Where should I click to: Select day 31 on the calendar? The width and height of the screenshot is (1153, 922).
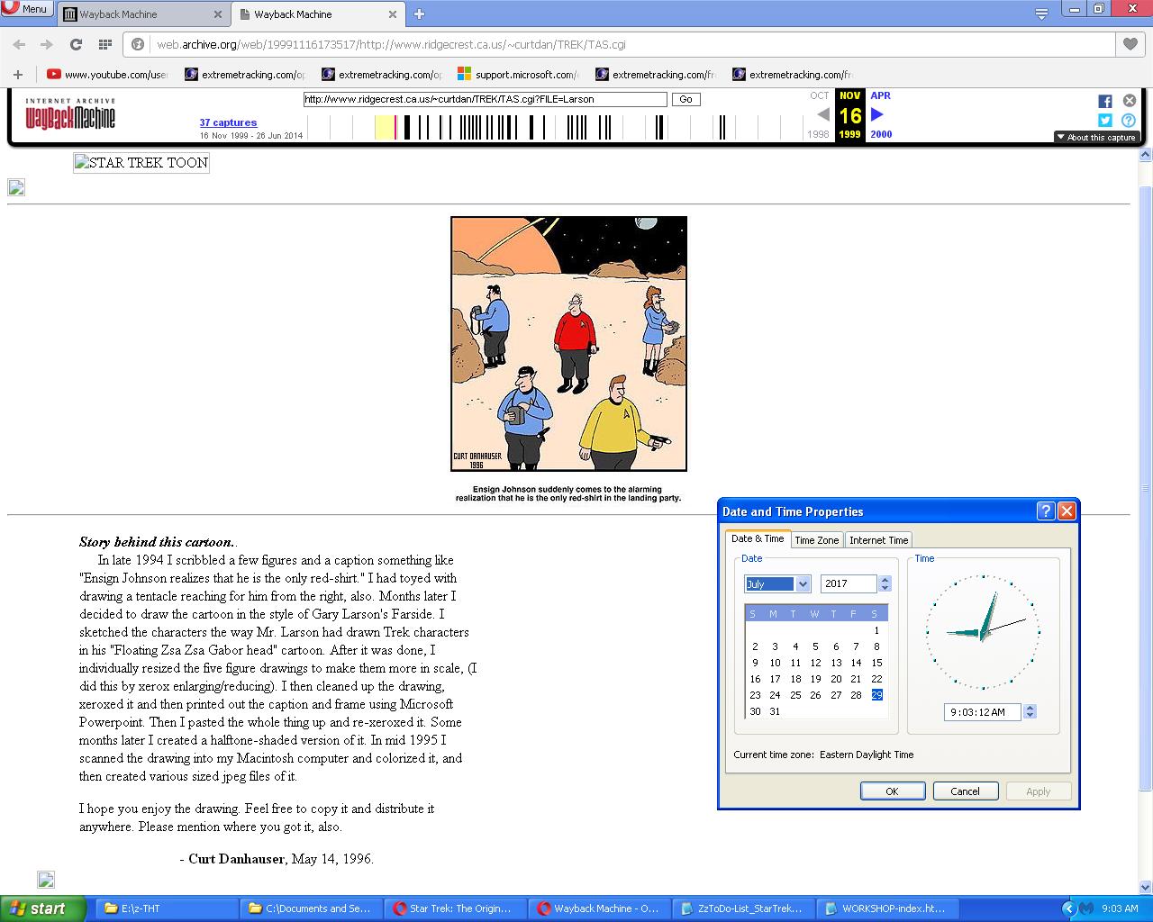point(775,711)
